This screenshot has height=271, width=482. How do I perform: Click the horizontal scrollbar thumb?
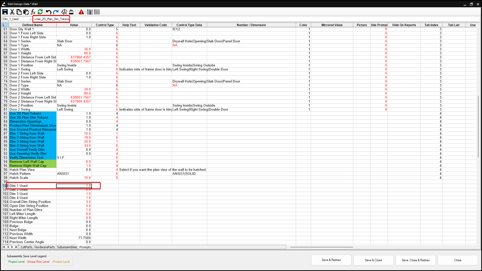click(x=321, y=247)
